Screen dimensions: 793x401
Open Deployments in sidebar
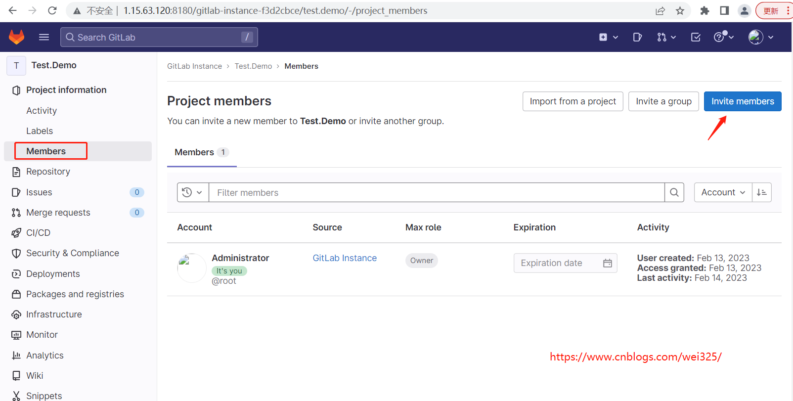(x=53, y=274)
